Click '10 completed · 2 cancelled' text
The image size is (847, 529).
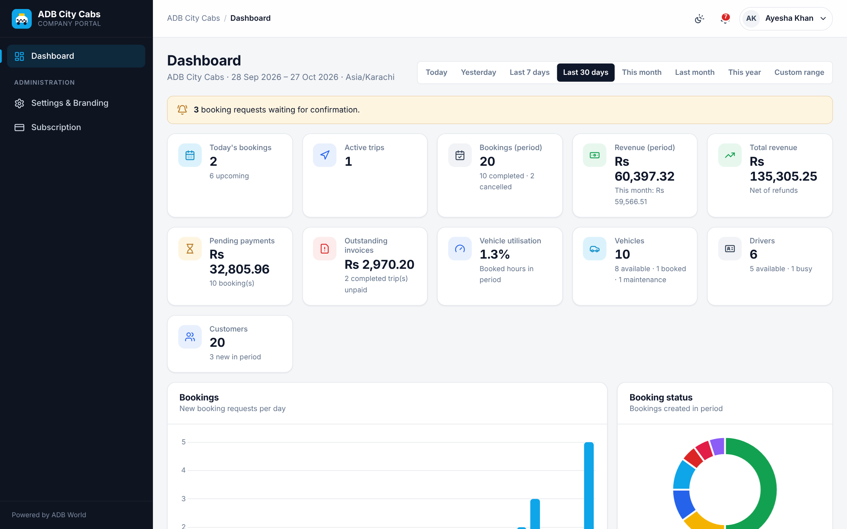507,181
